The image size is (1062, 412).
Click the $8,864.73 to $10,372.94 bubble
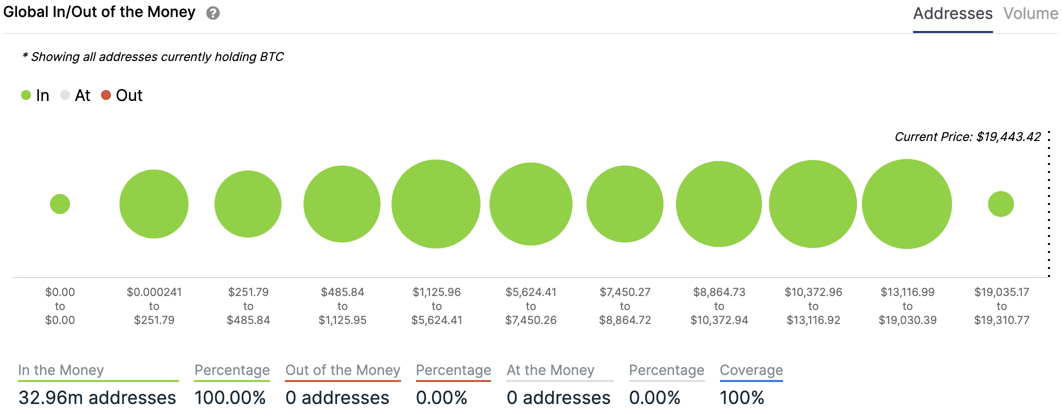pos(719,204)
